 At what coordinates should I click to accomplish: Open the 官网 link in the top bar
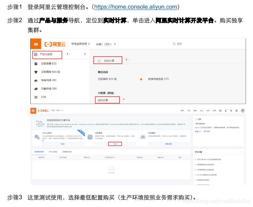pos(214,111)
